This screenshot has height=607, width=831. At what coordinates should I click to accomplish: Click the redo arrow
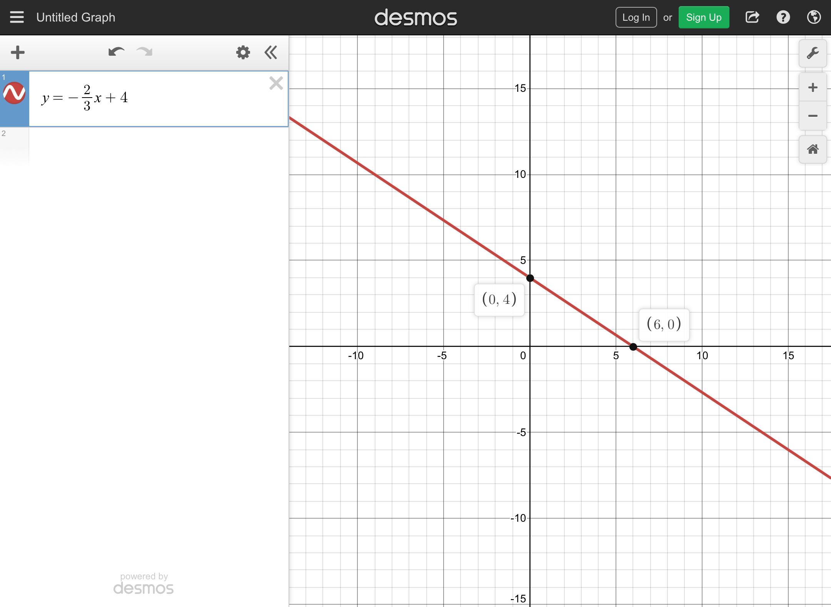pyautogui.click(x=145, y=52)
